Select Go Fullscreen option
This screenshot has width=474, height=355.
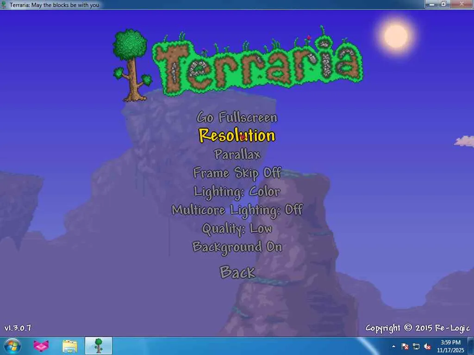pos(237,117)
